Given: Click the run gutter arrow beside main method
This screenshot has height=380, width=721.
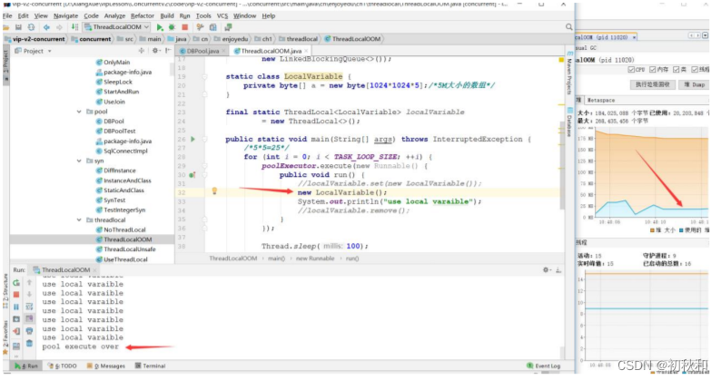Looking at the screenshot, I should click(193, 140).
